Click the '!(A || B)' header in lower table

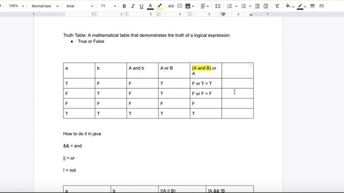click(168, 191)
